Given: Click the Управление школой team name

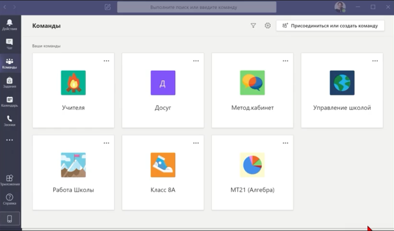Looking at the screenshot, I should point(342,108).
